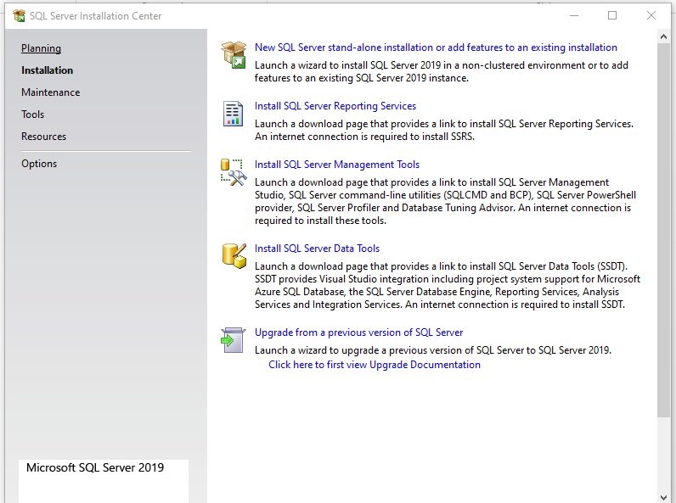Click the Management Tools wrench icon
The width and height of the screenshot is (676, 503).
(x=233, y=172)
